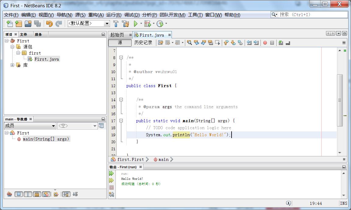This screenshot has width=351, height=210.
Task: Click the Start Macro Recording red dot icon
Action: coord(264,43)
